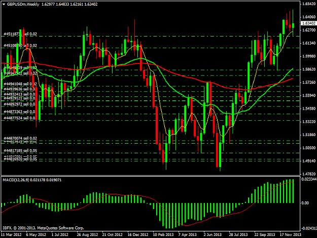Select the current price label 1.63402
The height and width of the screenshot is (238, 317).
(x=308, y=23)
